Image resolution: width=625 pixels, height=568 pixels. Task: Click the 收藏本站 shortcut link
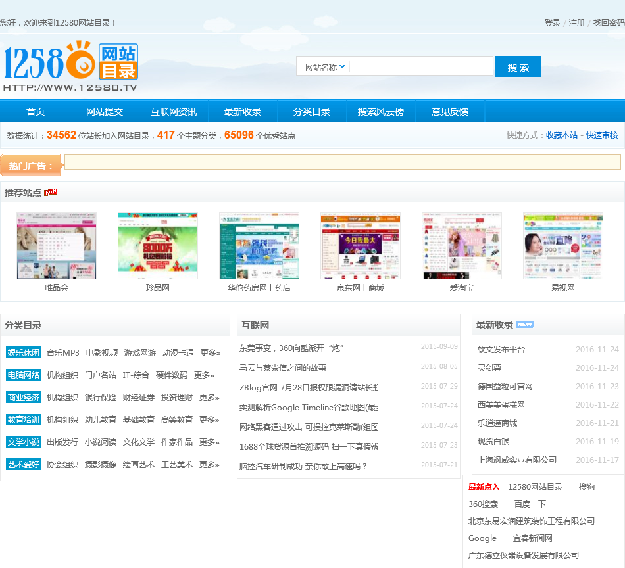(x=562, y=135)
